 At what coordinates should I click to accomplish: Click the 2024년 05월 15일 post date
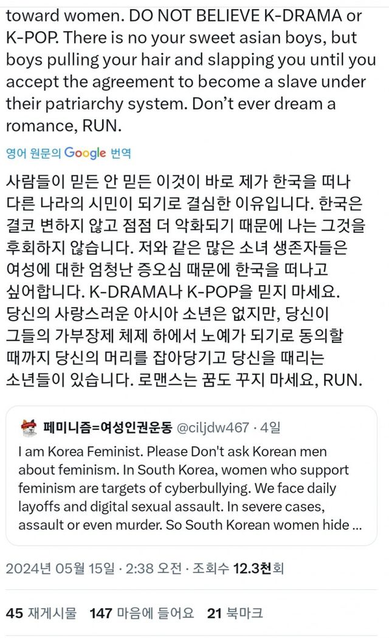click(x=59, y=569)
